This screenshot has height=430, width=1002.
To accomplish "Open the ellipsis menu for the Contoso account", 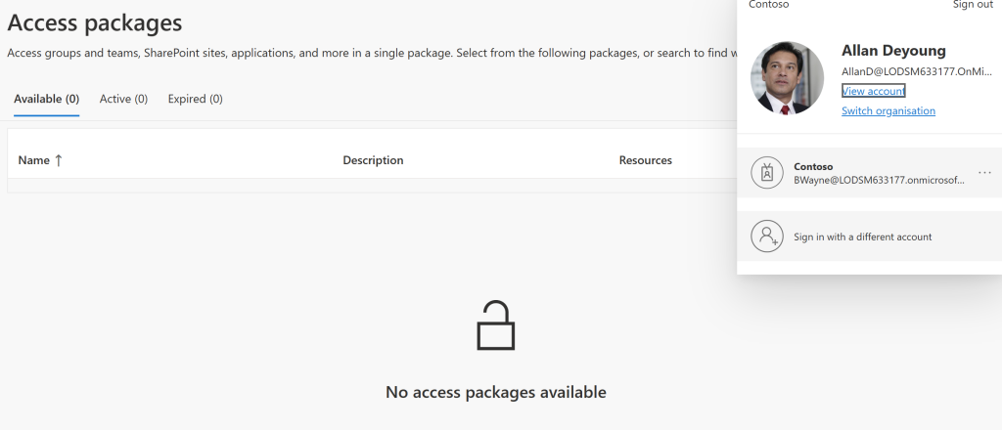I will pyautogui.click(x=984, y=173).
